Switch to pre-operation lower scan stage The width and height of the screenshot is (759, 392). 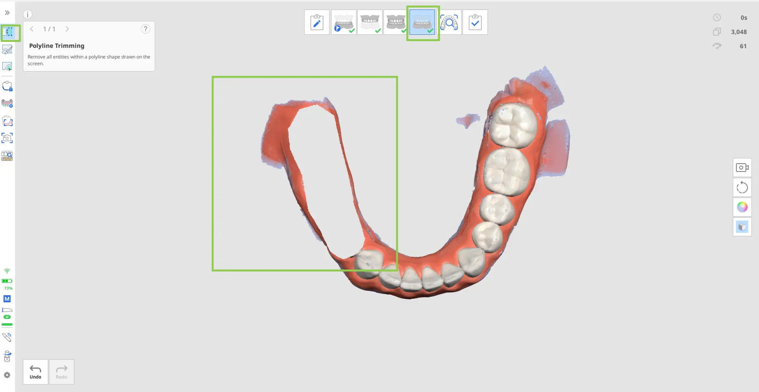pos(343,23)
